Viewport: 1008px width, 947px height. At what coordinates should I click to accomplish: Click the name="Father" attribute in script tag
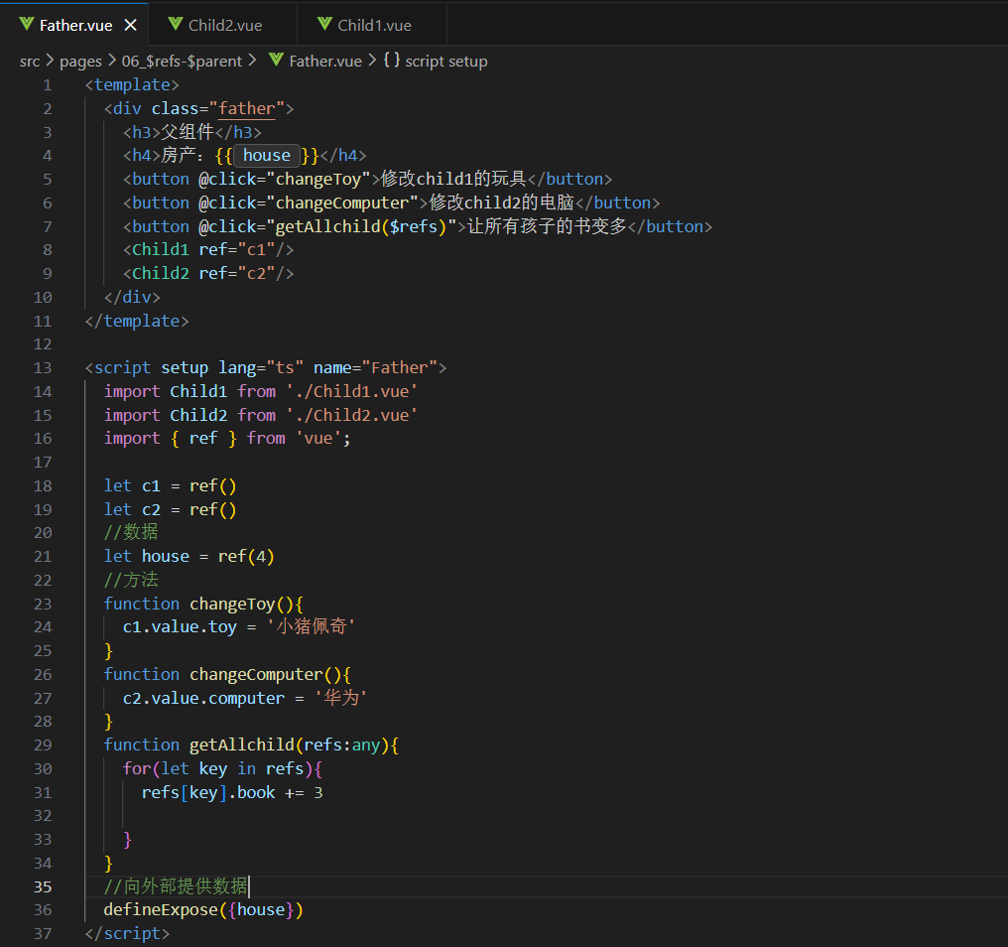pos(375,368)
